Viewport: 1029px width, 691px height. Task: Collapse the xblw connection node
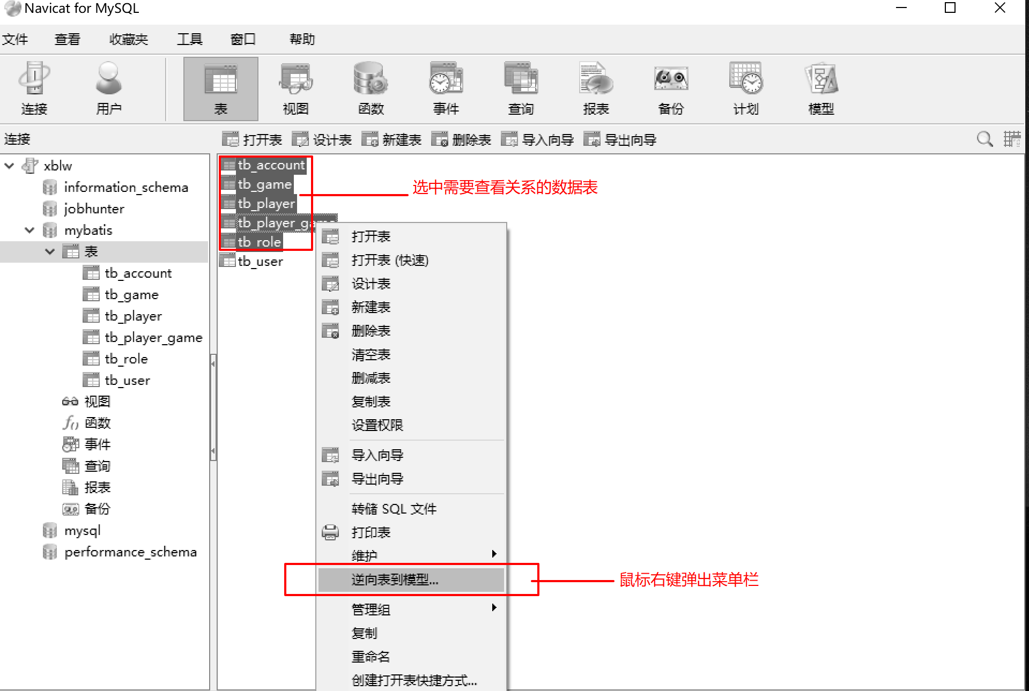pos(9,166)
